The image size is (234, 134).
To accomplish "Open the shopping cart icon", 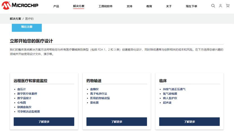I will click(228, 6).
